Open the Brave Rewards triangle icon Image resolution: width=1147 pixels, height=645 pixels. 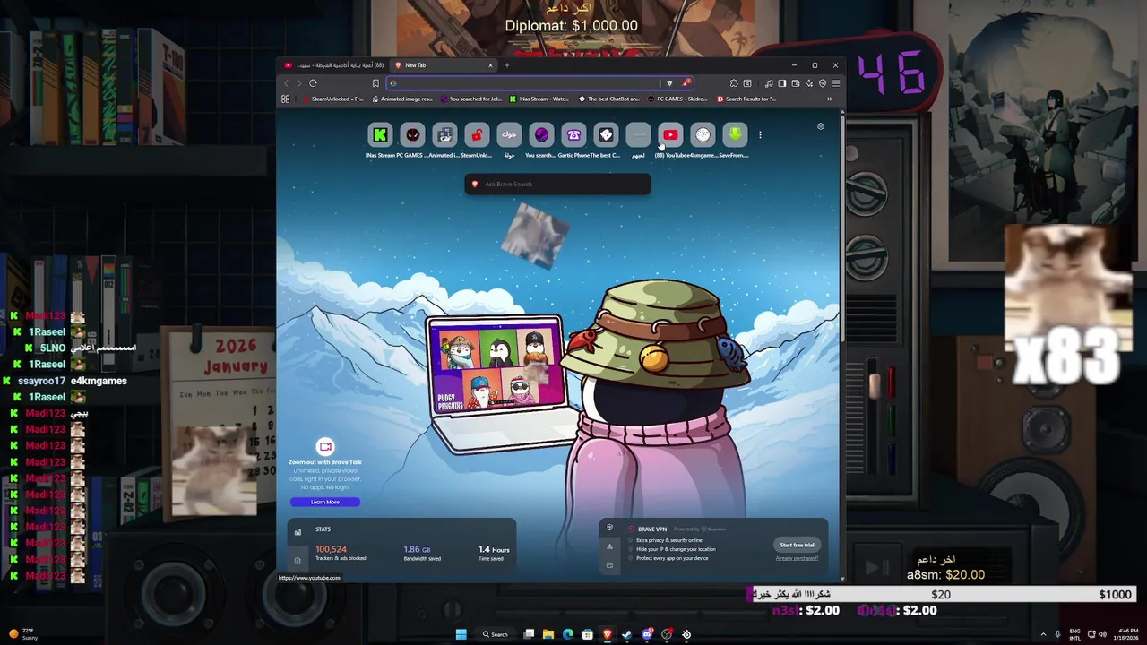686,83
